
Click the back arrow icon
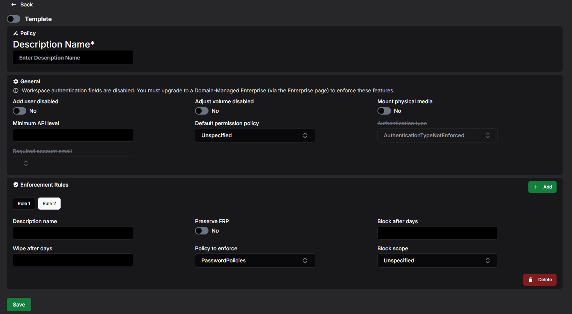[x=14, y=5]
